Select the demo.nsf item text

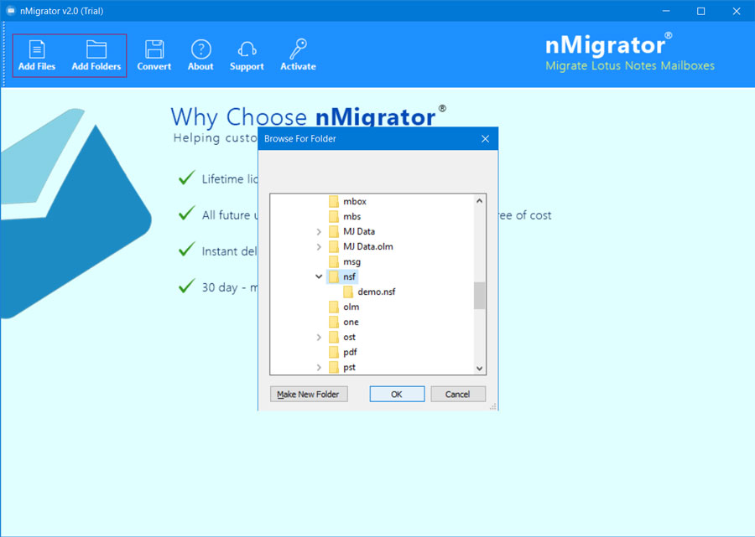click(377, 292)
